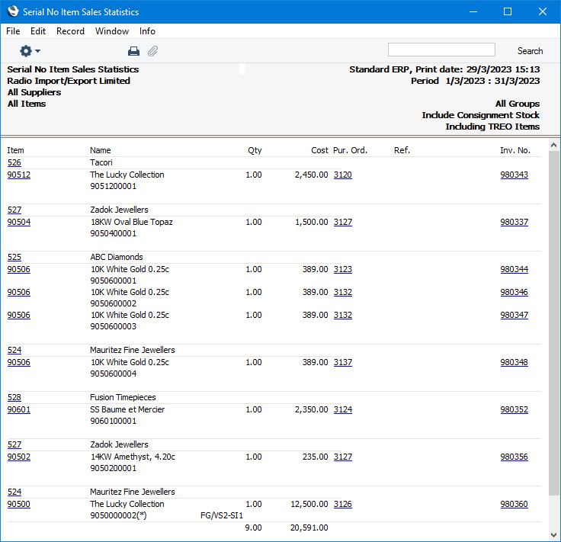
Task: Click the 14KW Amethyst, 4.20c name
Action: (x=133, y=457)
